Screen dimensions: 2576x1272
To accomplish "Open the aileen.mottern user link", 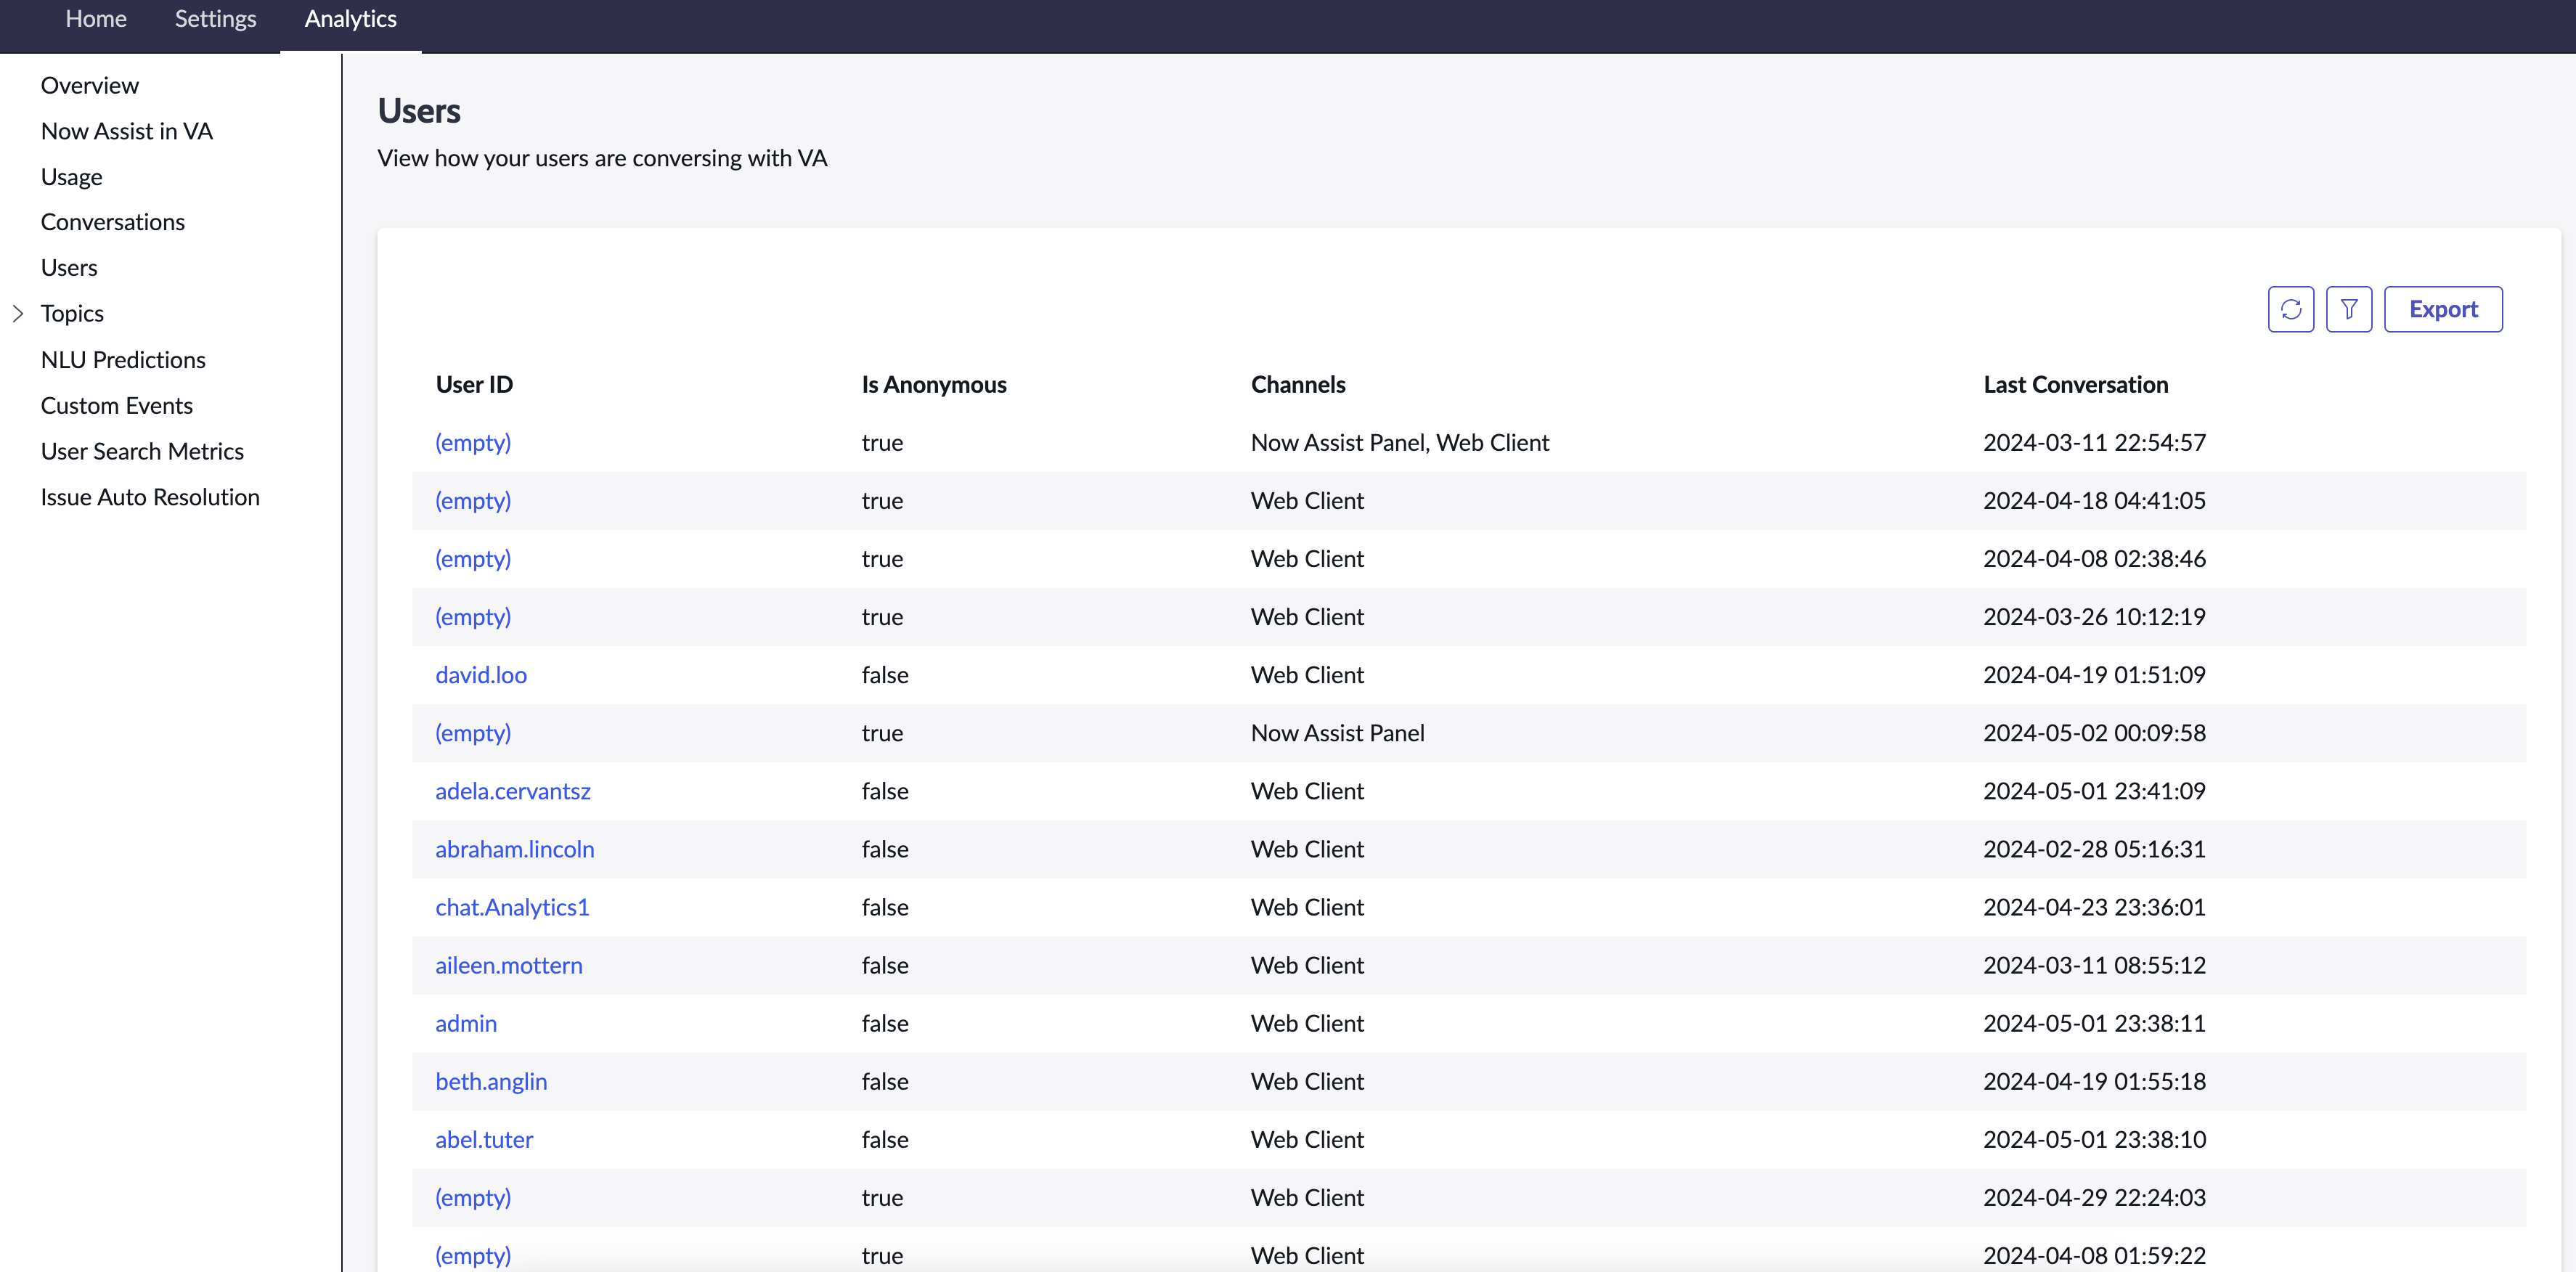I will [x=509, y=965].
